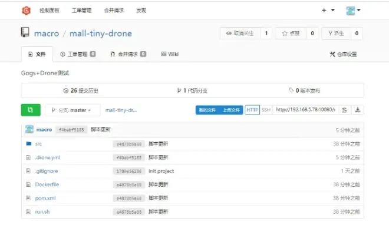Select the SSH clone protocol
389x232 pixels.
pos(266,110)
